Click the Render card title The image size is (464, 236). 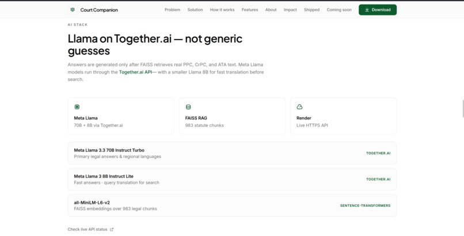click(303, 118)
